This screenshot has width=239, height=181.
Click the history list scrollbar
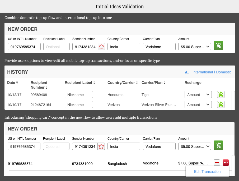pos(233,100)
